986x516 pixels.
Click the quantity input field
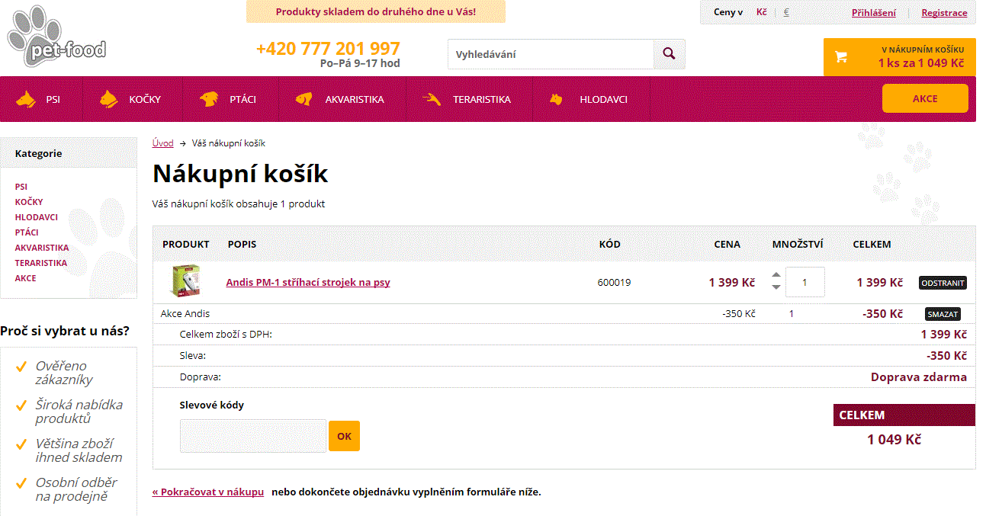(x=805, y=282)
